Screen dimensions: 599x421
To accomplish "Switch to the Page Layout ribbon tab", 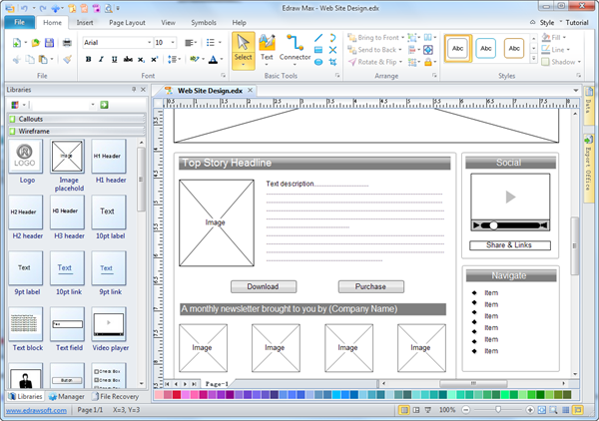I will coord(125,22).
